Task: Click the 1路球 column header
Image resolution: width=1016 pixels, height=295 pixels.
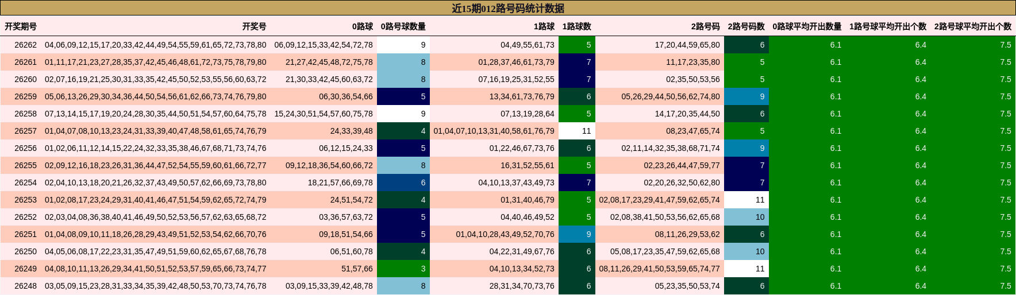Action: tap(544, 26)
